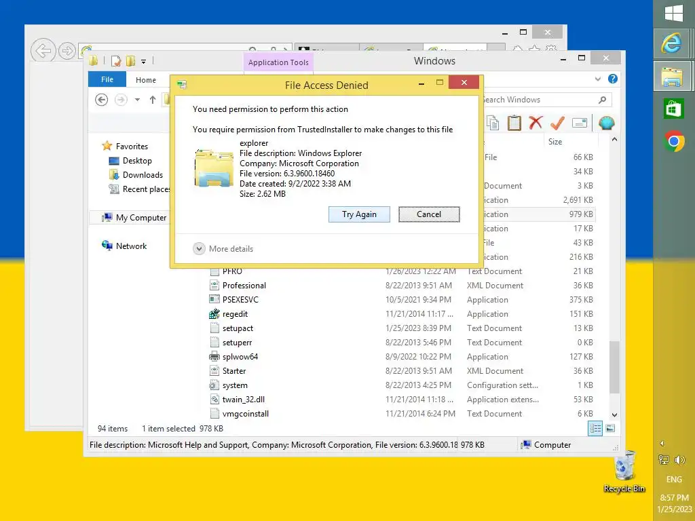Click the forward arrow in Internet Explorer window

tap(67, 50)
